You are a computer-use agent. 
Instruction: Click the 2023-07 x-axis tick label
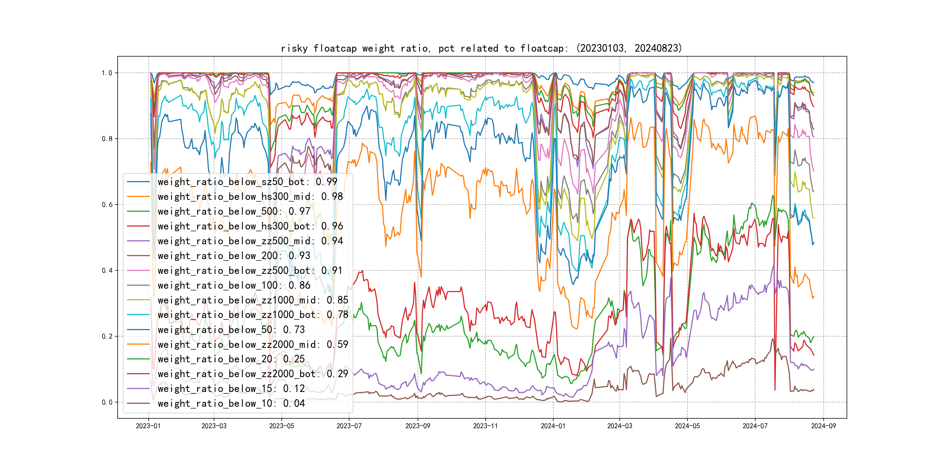[349, 426]
